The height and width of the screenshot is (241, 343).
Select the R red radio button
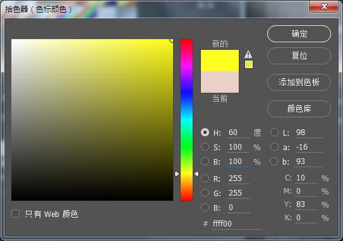(x=205, y=179)
